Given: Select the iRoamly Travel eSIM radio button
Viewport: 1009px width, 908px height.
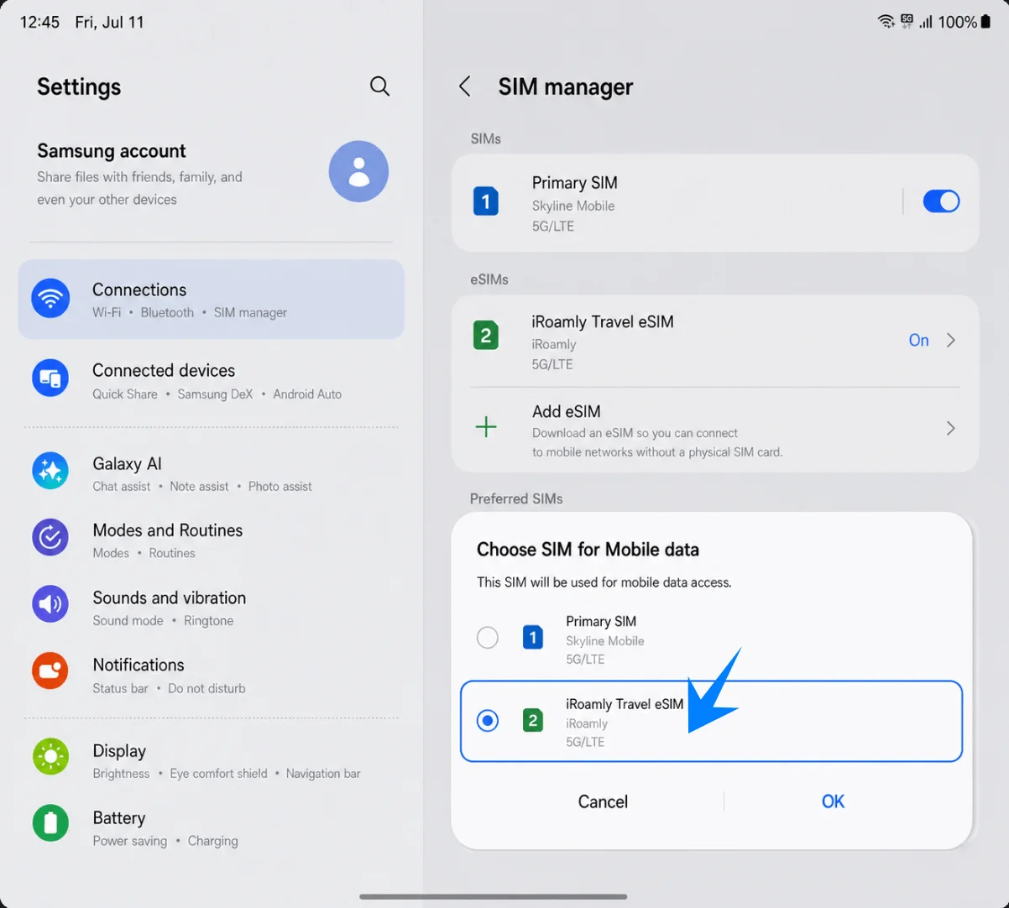Looking at the screenshot, I should (x=488, y=720).
